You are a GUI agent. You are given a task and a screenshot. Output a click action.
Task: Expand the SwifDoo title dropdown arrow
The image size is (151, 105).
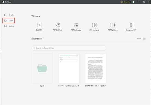pyautogui.click(x=13, y=2)
